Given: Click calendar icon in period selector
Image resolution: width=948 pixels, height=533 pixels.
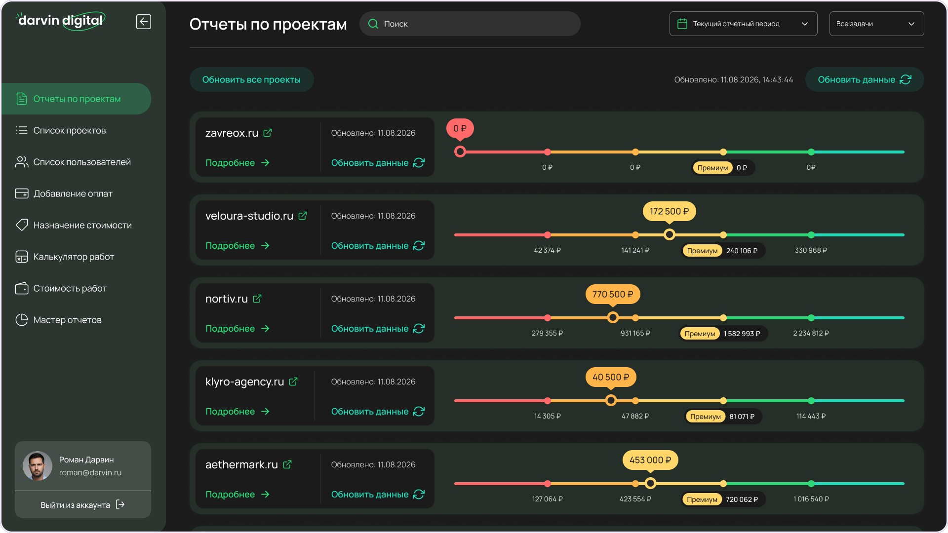Looking at the screenshot, I should [682, 24].
